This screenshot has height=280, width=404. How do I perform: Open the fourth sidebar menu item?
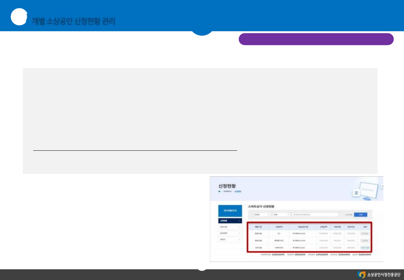pos(230,240)
